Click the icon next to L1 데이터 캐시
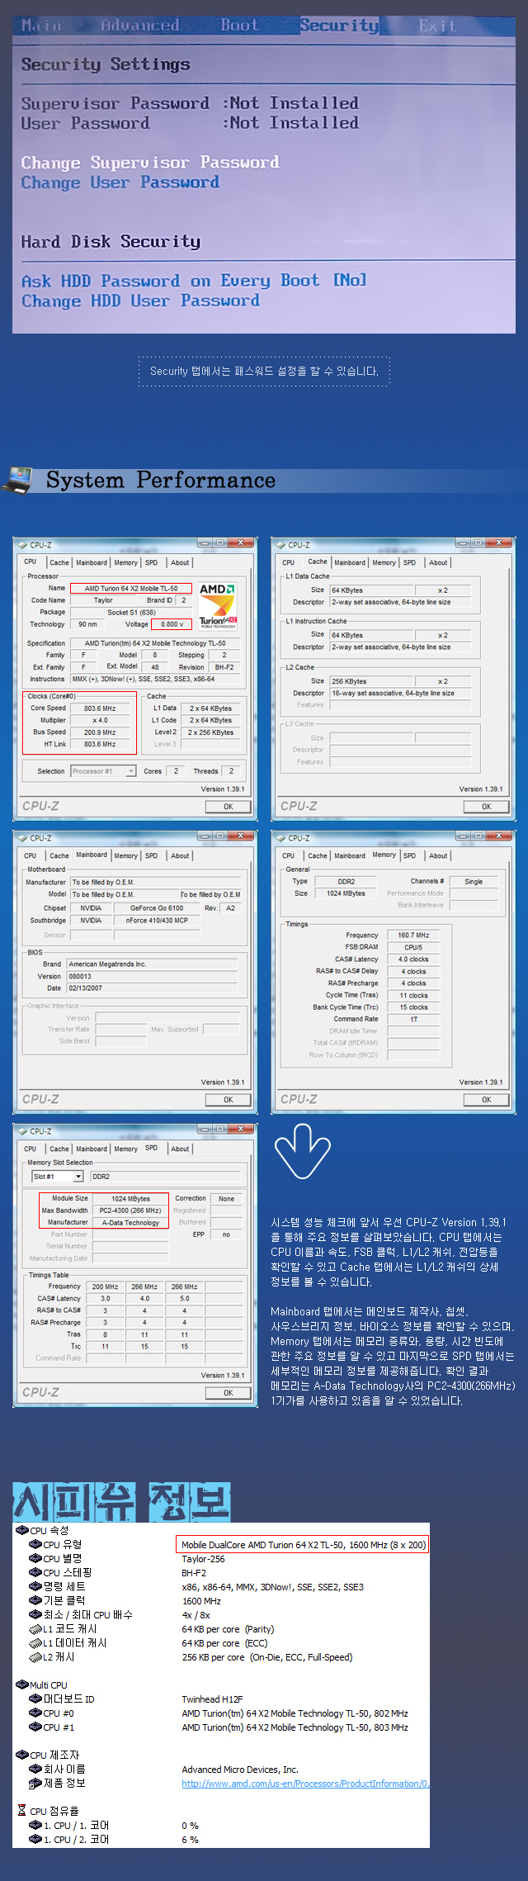This screenshot has height=1881, width=528. [35, 1643]
